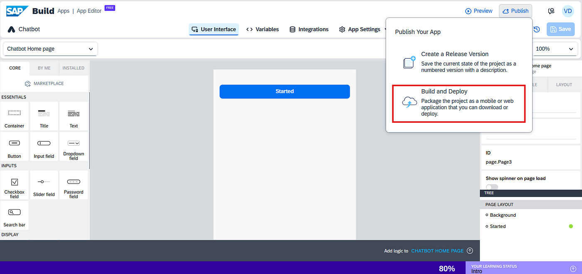The height and width of the screenshot is (274, 582).
Task: Open the Chatbot Home page dropdown
Action: [x=50, y=49]
